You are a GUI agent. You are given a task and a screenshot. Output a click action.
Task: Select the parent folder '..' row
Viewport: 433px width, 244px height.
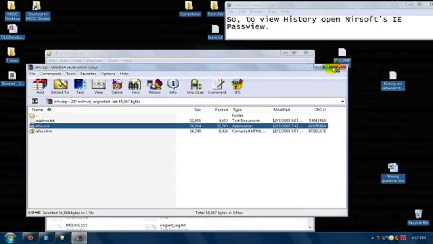[x=178, y=116]
